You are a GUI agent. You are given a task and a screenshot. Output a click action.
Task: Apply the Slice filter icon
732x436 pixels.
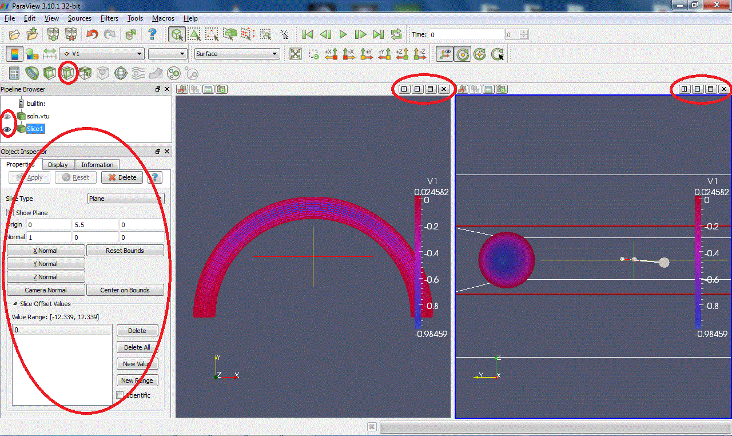[x=67, y=73]
